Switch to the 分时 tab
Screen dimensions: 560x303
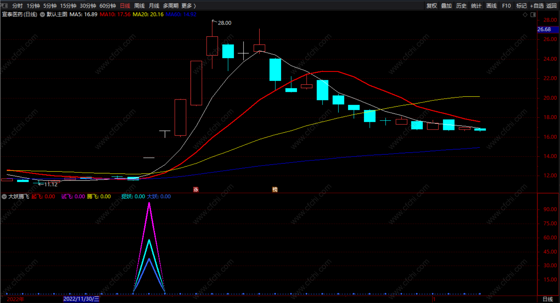[17, 6]
